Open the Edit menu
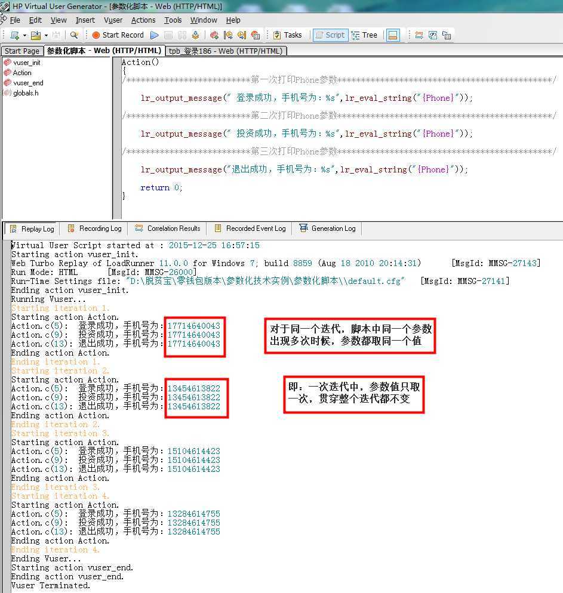Viewport: 563px width, 593px height. point(35,20)
